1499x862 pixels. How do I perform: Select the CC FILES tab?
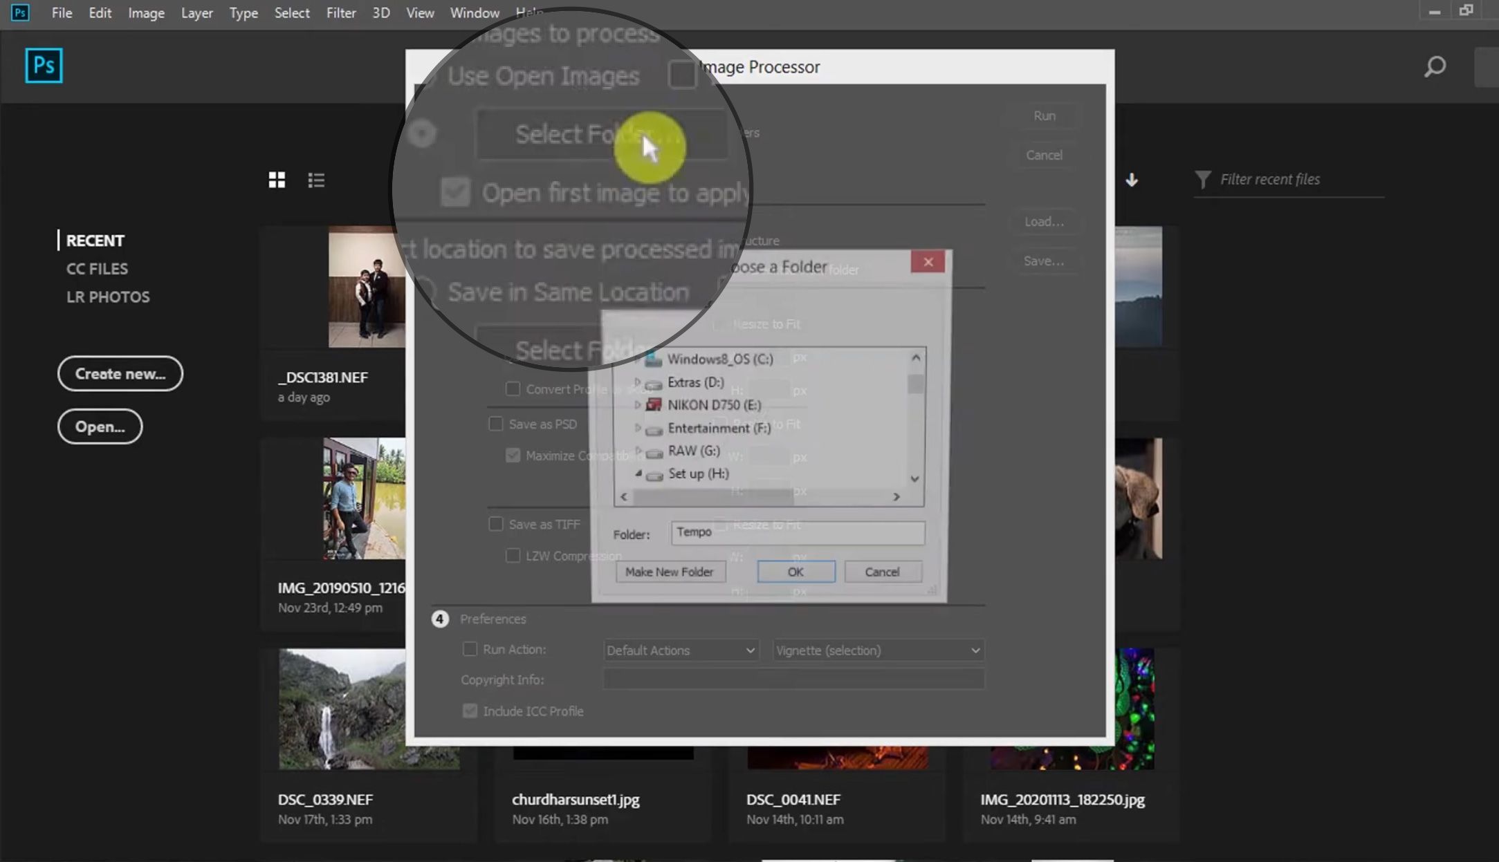click(97, 268)
